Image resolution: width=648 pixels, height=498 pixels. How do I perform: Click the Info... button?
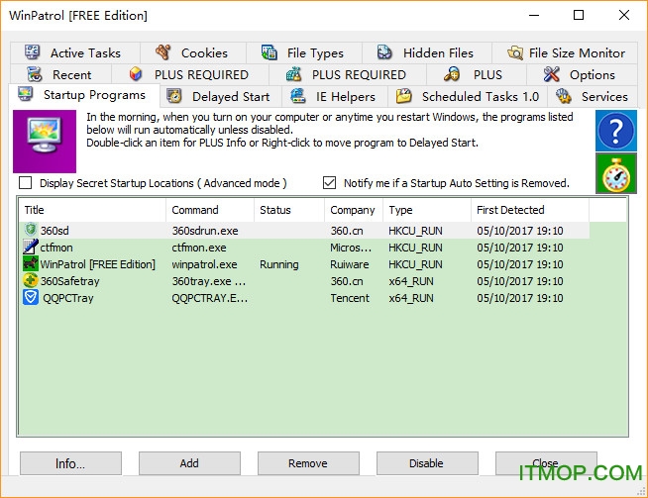point(70,463)
